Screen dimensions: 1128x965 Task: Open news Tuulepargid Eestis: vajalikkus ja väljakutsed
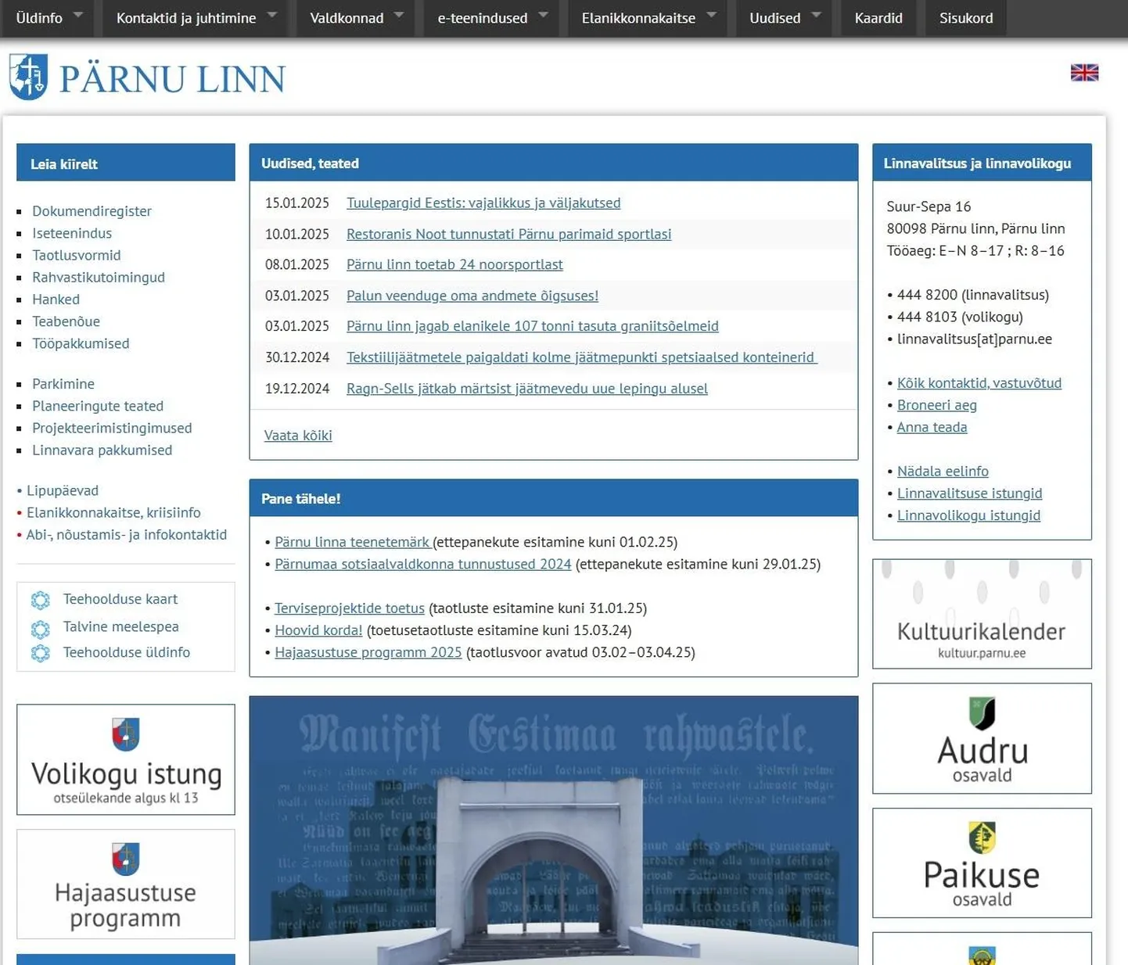click(x=483, y=203)
